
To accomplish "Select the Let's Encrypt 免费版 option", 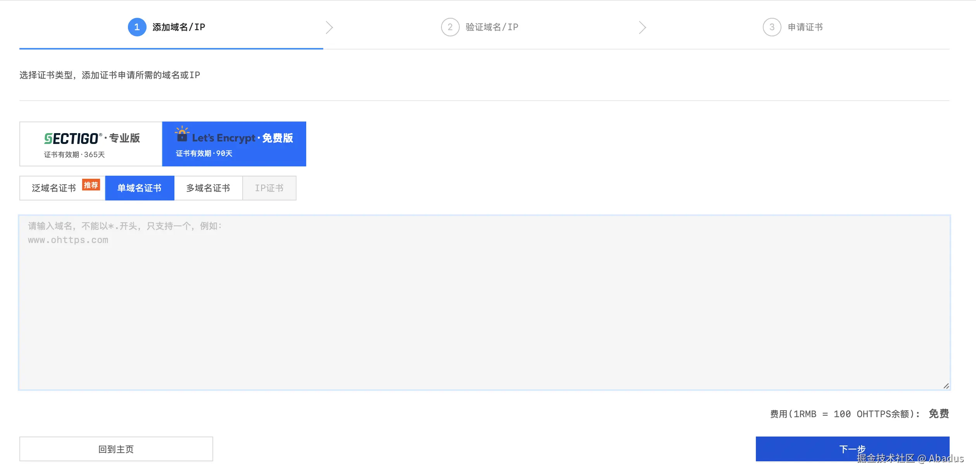I will (234, 144).
